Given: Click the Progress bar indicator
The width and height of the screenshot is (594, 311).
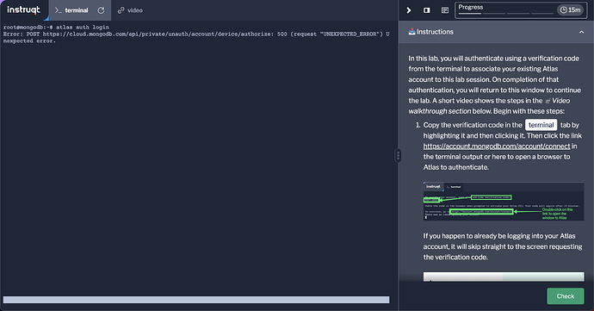Looking at the screenshot, I should pos(505,13).
